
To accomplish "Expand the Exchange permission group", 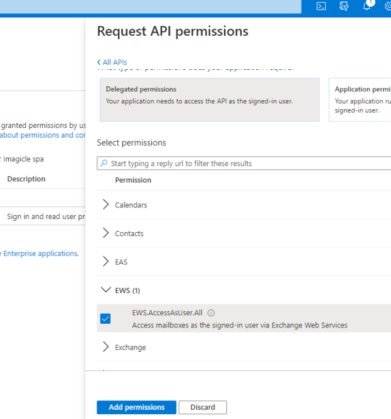I will pos(106,347).
